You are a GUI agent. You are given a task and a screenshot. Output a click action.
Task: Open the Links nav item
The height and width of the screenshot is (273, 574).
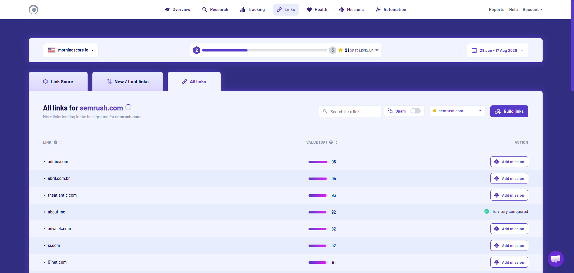286,10
